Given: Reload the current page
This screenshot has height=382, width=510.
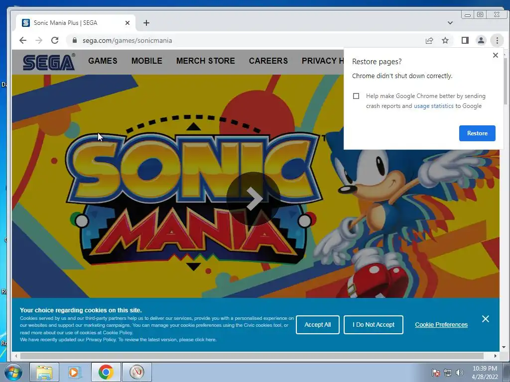Looking at the screenshot, I should 55,40.
